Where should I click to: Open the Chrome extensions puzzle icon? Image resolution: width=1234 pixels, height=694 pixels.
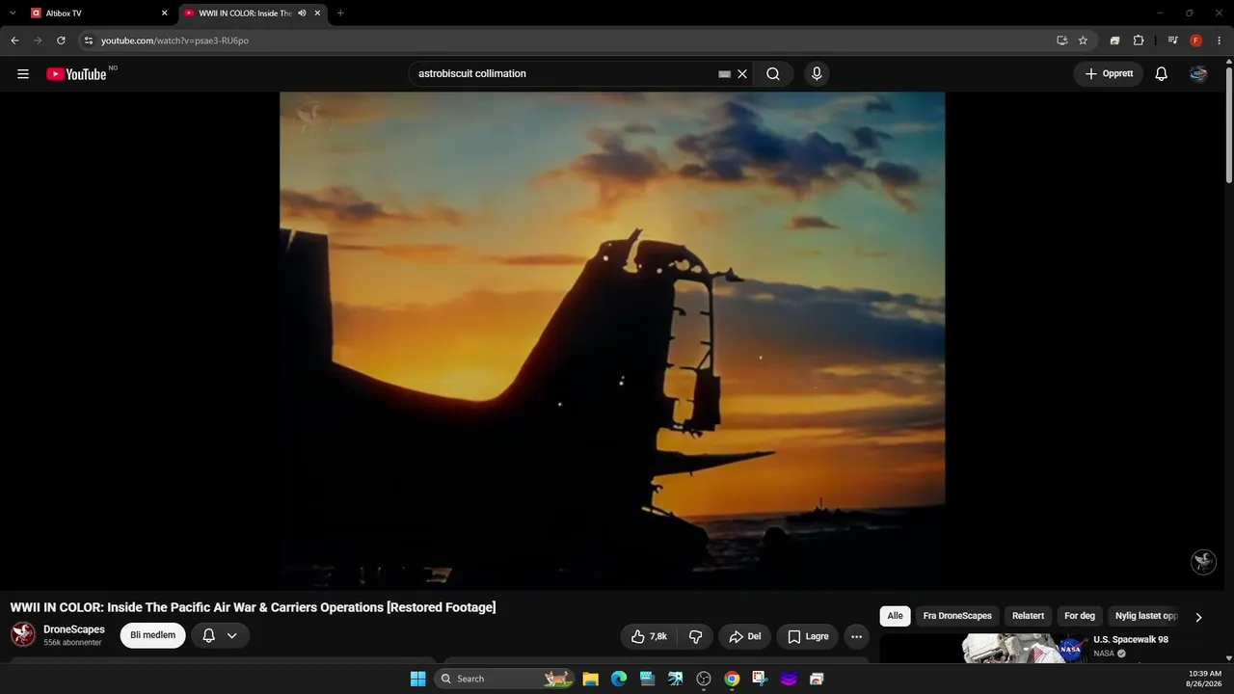[1139, 40]
